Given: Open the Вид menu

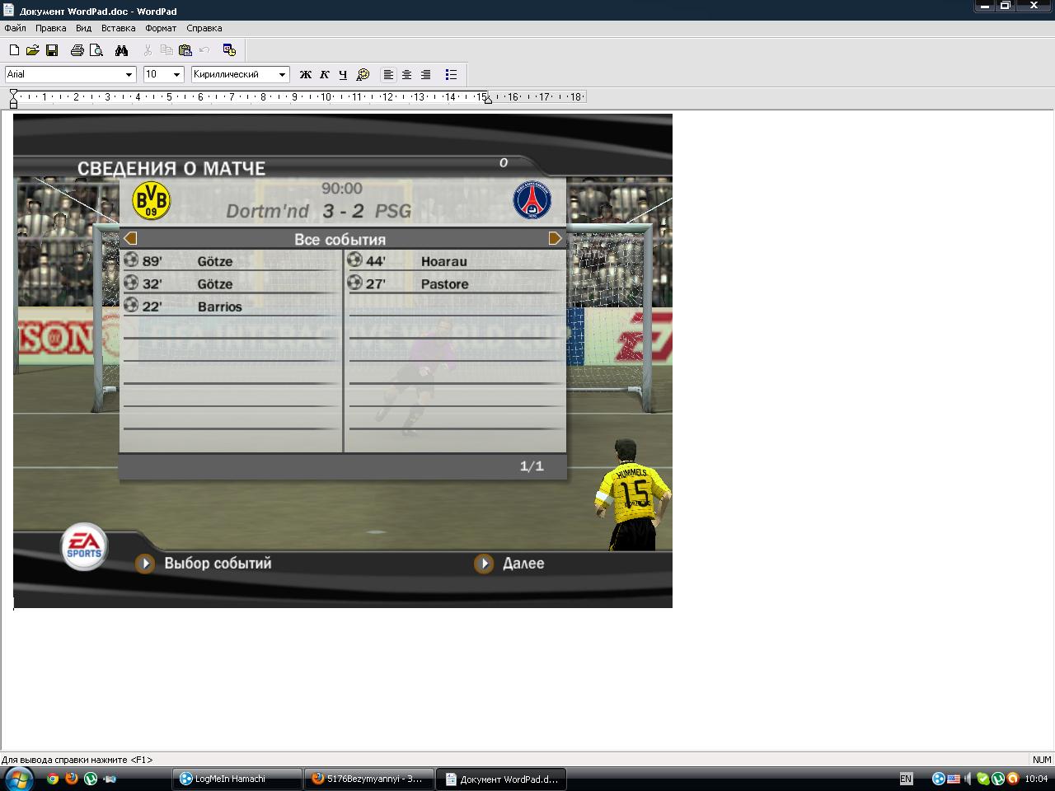Looking at the screenshot, I should tap(83, 28).
